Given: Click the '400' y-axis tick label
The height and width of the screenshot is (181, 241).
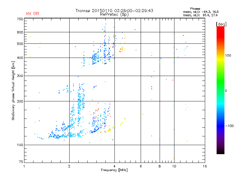Looking at the screenshot, I should coord(20,58).
